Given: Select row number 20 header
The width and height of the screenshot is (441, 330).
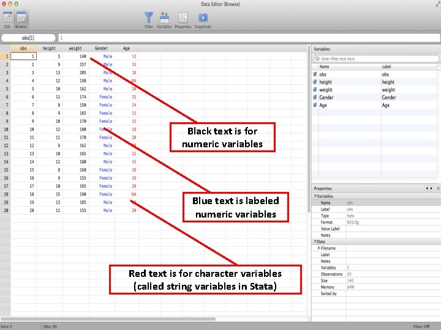Looking at the screenshot, I should tap(6, 210).
